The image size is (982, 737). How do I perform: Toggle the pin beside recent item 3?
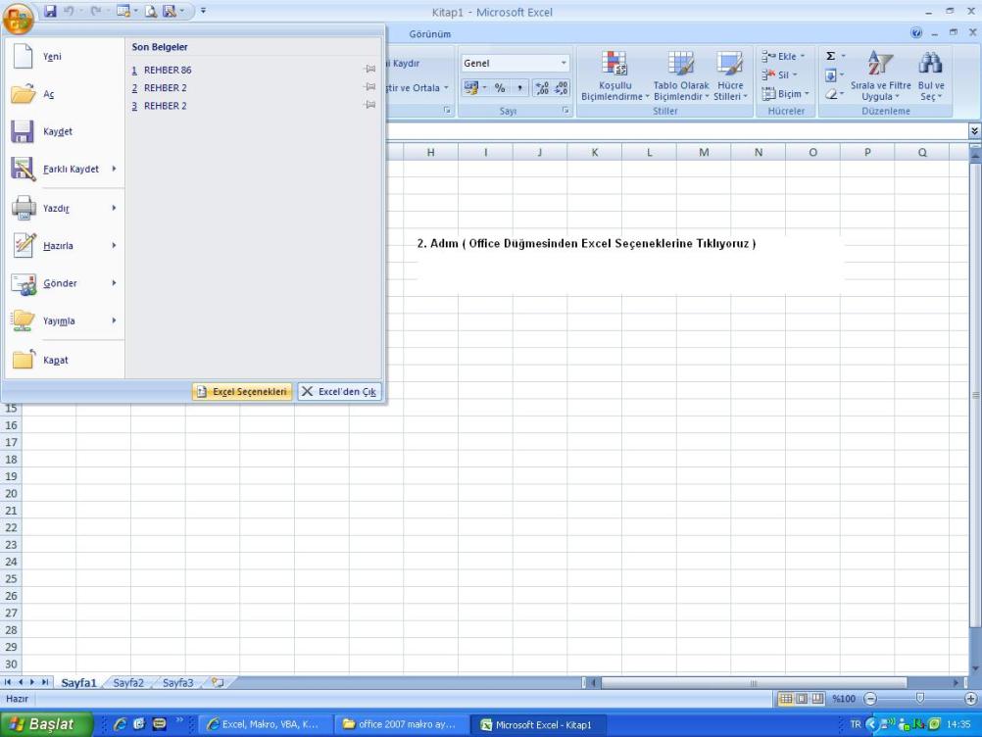pos(370,105)
